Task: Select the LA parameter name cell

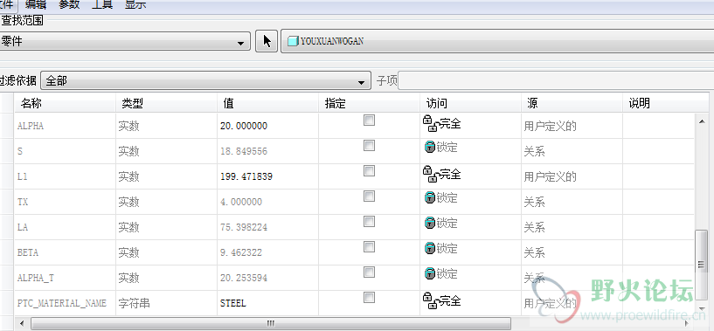Action: point(66,227)
